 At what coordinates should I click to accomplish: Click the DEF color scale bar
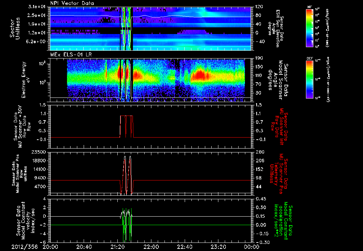click(x=310, y=79)
